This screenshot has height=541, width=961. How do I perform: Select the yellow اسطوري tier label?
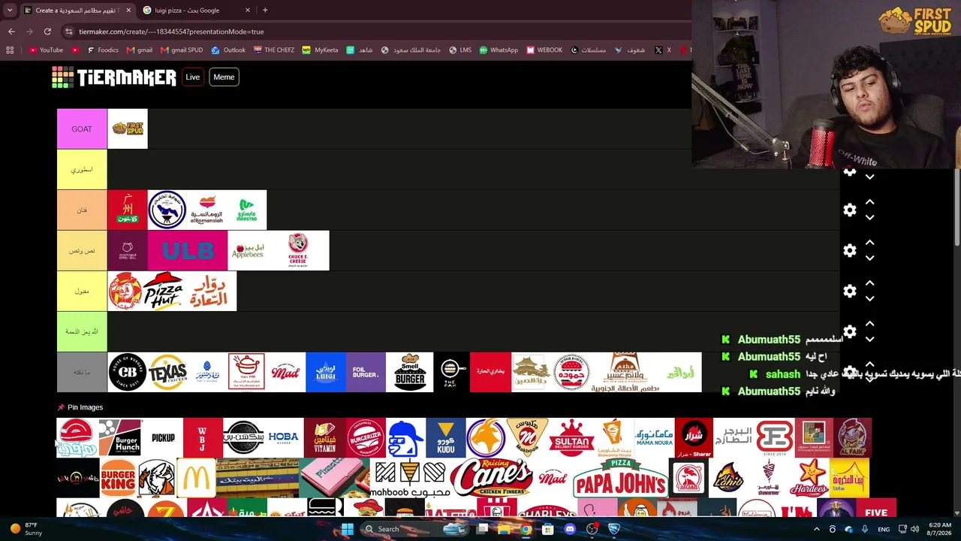pos(82,170)
